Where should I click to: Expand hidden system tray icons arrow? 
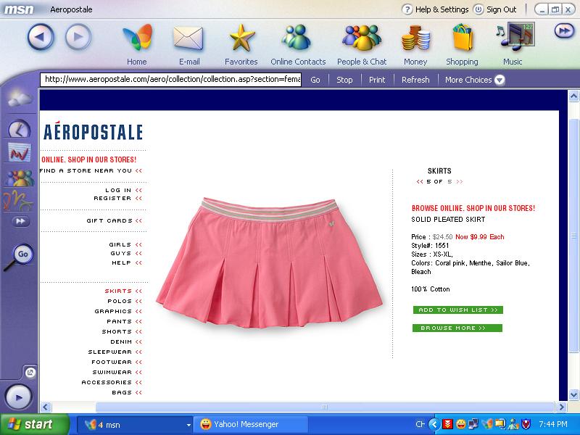434,424
